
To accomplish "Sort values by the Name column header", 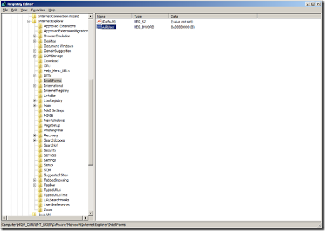I will pyautogui.click(x=114, y=16).
